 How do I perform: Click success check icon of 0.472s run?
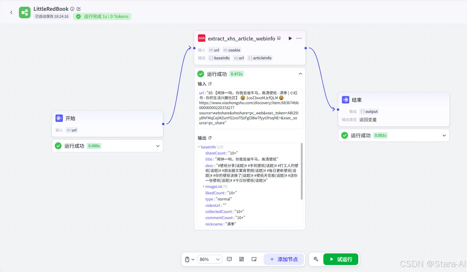tap(201, 74)
